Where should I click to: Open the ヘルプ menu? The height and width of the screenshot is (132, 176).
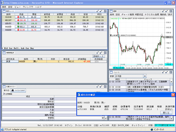point(38,7)
